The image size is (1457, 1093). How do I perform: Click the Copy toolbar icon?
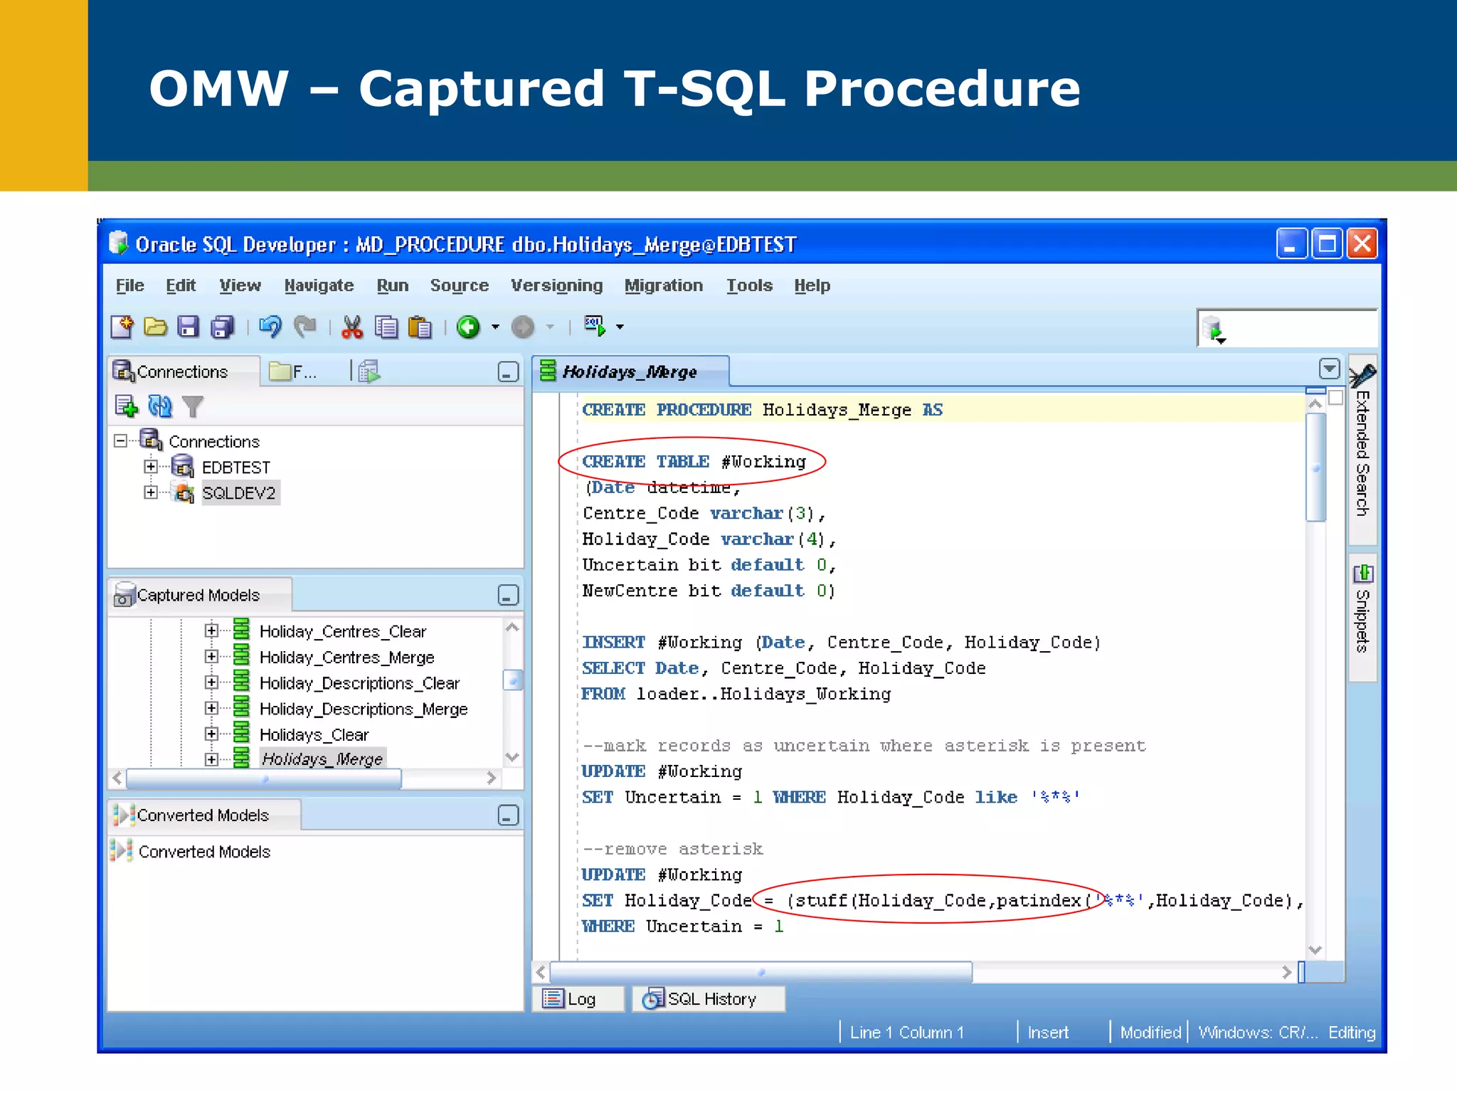(386, 327)
